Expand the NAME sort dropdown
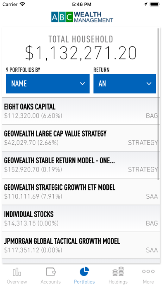 click(x=48, y=84)
